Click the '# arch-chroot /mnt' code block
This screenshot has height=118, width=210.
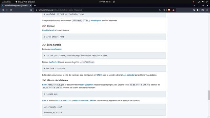(x=104, y=37)
